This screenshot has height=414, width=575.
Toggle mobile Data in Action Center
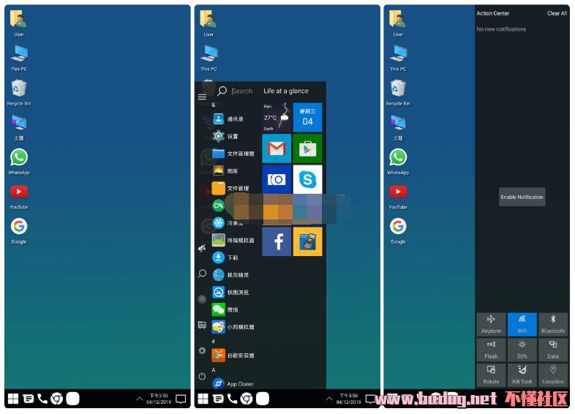[553, 350]
